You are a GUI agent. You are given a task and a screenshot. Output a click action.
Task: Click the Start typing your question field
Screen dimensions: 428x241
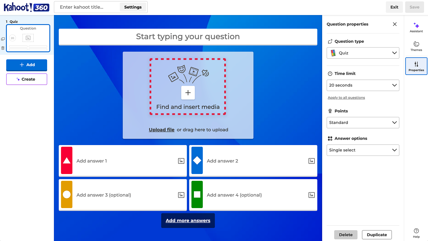click(188, 37)
